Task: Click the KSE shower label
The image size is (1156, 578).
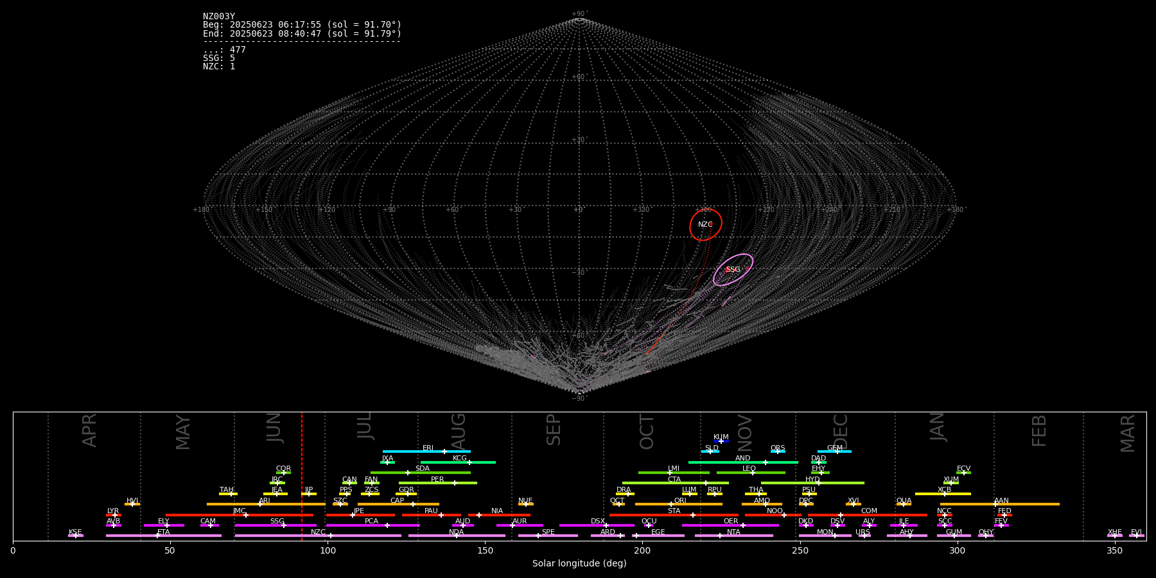Action: (x=75, y=532)
